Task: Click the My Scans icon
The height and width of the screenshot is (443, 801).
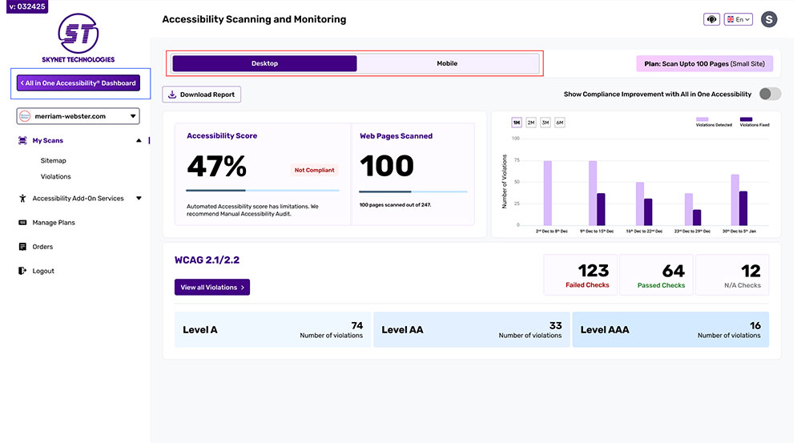Action: pyautogui.click(x=22, y=140)
